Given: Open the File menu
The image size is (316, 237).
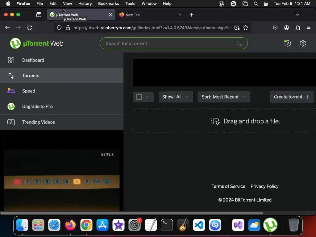Looking at the screenshot, I should pos(39,4).
